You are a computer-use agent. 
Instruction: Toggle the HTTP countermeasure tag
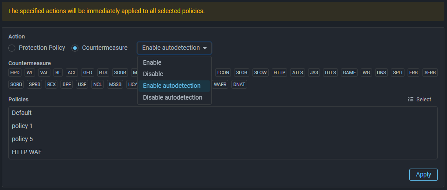[x=279, y=73]
